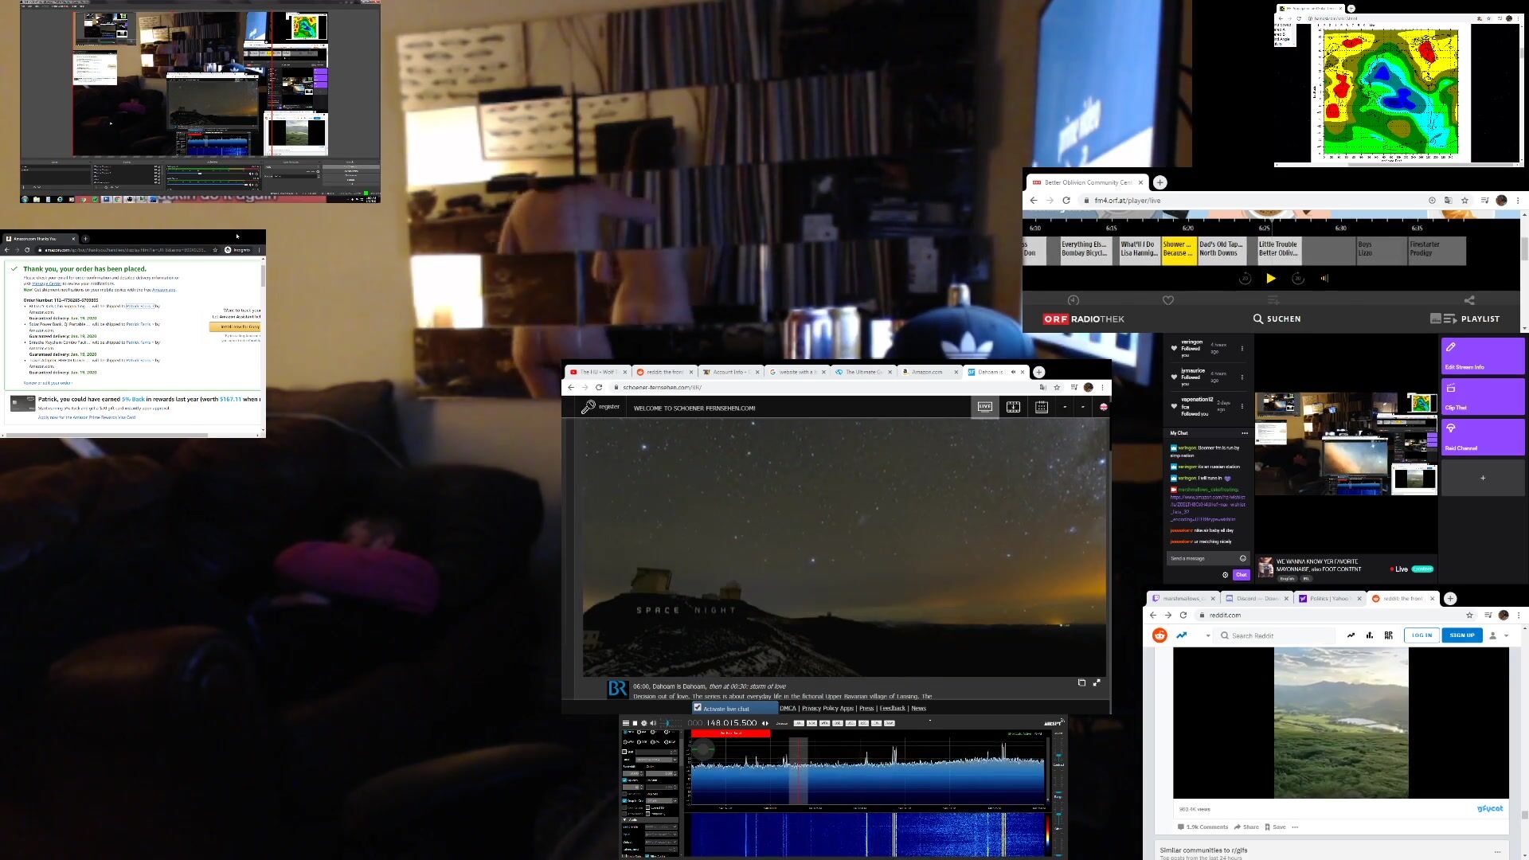Open the language flag selector on Schoener Fernsehen
The width and height of the screenshot is (1529, 860).
point(1104,407)
